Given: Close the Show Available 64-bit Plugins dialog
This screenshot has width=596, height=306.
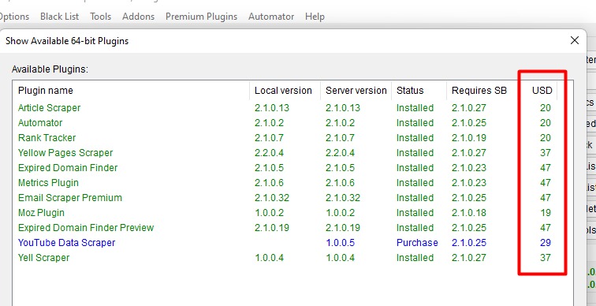Looking at the screenshot, I should (575, 40).
